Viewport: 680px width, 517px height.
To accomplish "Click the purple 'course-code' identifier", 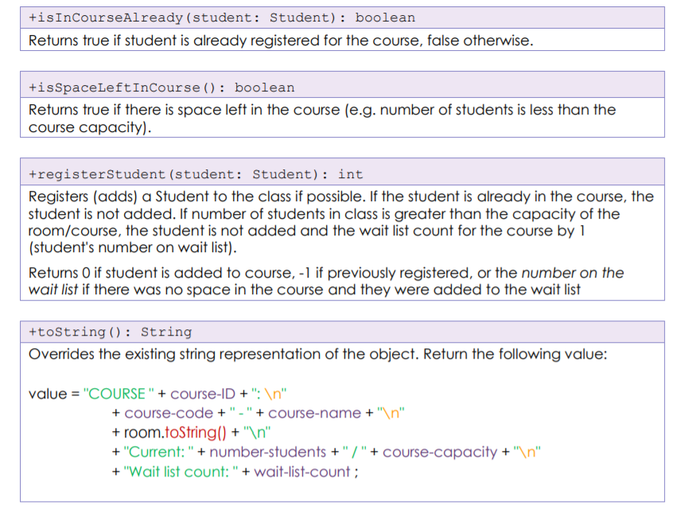I will [169, 413].
